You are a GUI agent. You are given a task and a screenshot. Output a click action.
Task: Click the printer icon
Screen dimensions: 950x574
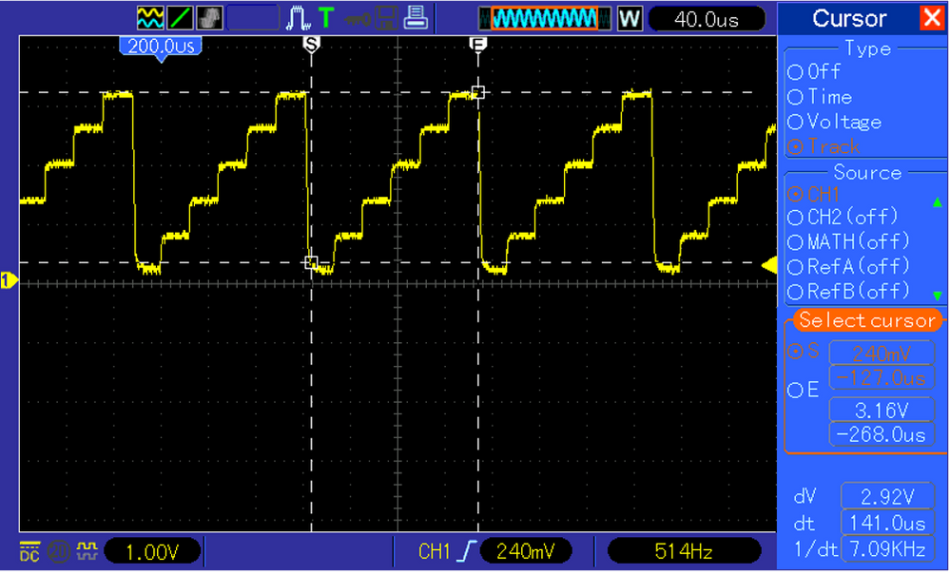416,17
